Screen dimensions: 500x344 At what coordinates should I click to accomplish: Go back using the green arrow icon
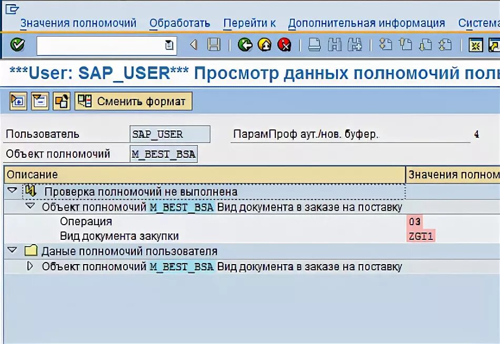tap(245, 45)
